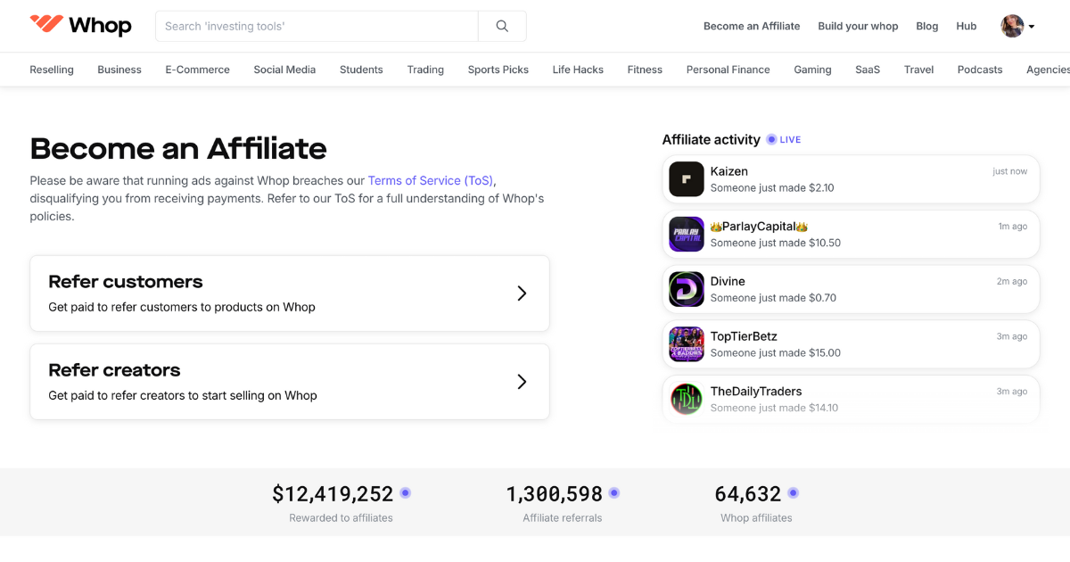This screenshot has height=562, width=1070.
Task: Click your profile avatar picture
Action: click(1011, 26)
